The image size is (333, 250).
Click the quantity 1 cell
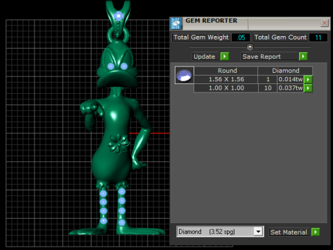point(268,79)
